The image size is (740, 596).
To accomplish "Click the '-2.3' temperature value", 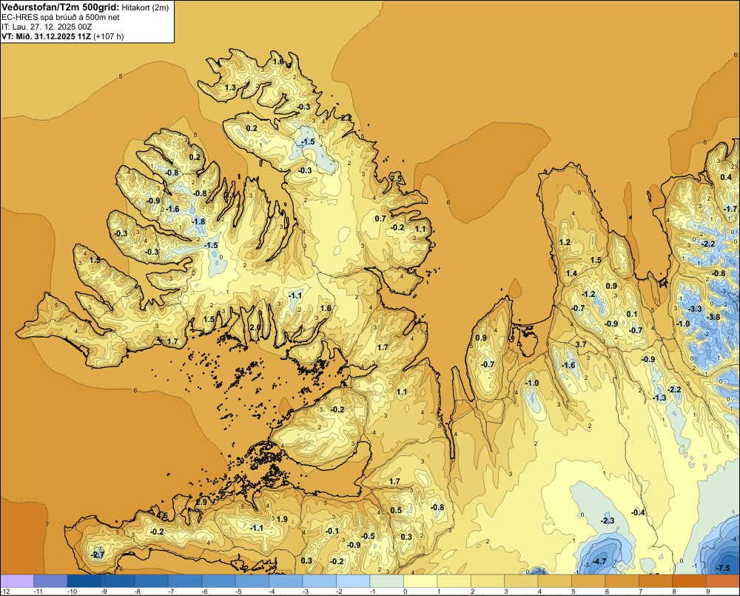I will 608,520.
